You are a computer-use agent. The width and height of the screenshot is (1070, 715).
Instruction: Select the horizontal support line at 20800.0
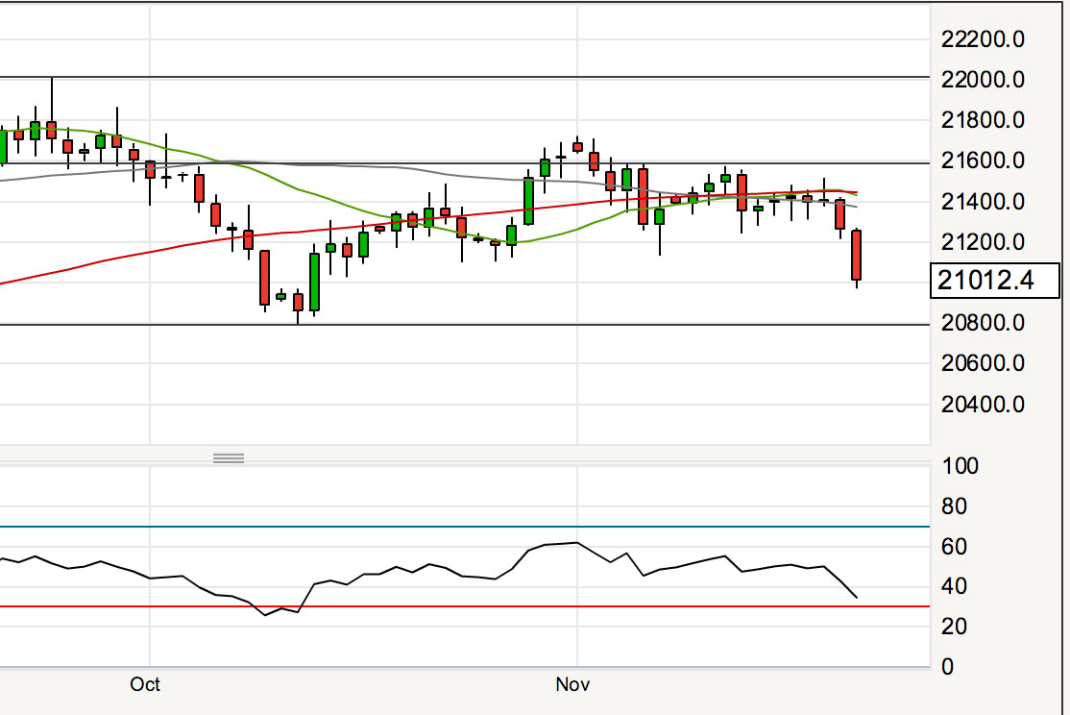pos(480,325)
